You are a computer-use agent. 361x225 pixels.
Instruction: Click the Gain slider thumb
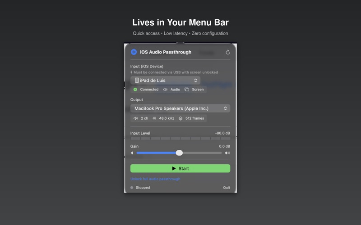click(x=179, y=153)
